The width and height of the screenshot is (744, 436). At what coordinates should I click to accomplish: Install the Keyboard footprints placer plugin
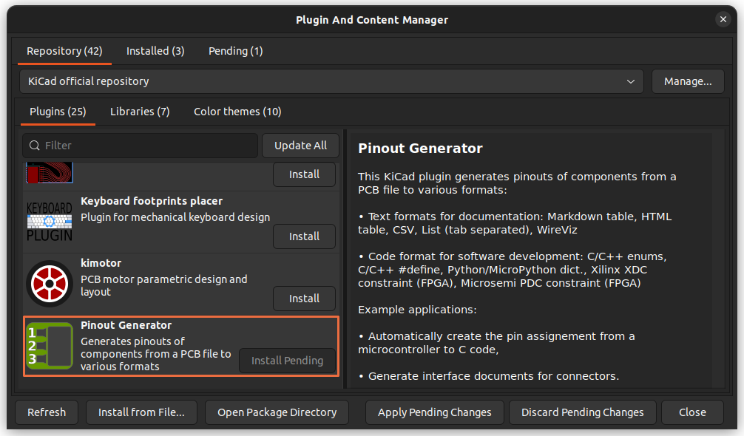(x=304, y=236)
